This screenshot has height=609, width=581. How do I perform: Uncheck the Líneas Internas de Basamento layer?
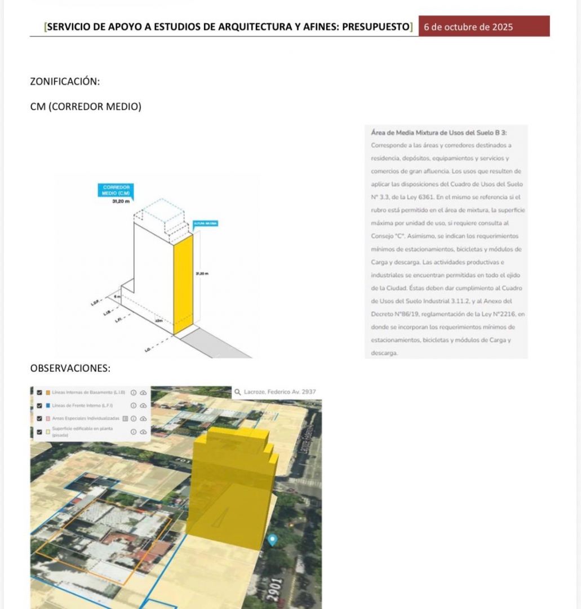39,392
